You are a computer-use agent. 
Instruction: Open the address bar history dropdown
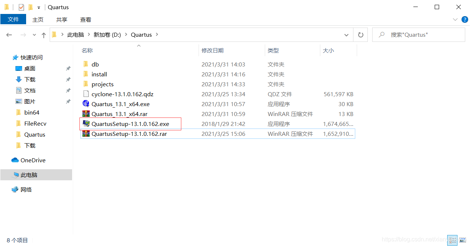coord(346,35)
